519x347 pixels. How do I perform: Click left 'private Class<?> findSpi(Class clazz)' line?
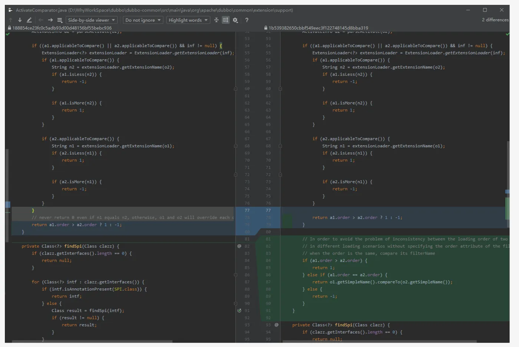(70, 246)
